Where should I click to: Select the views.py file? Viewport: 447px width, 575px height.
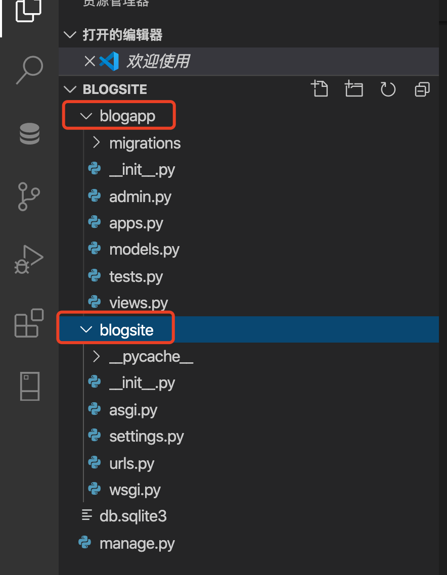139,302
